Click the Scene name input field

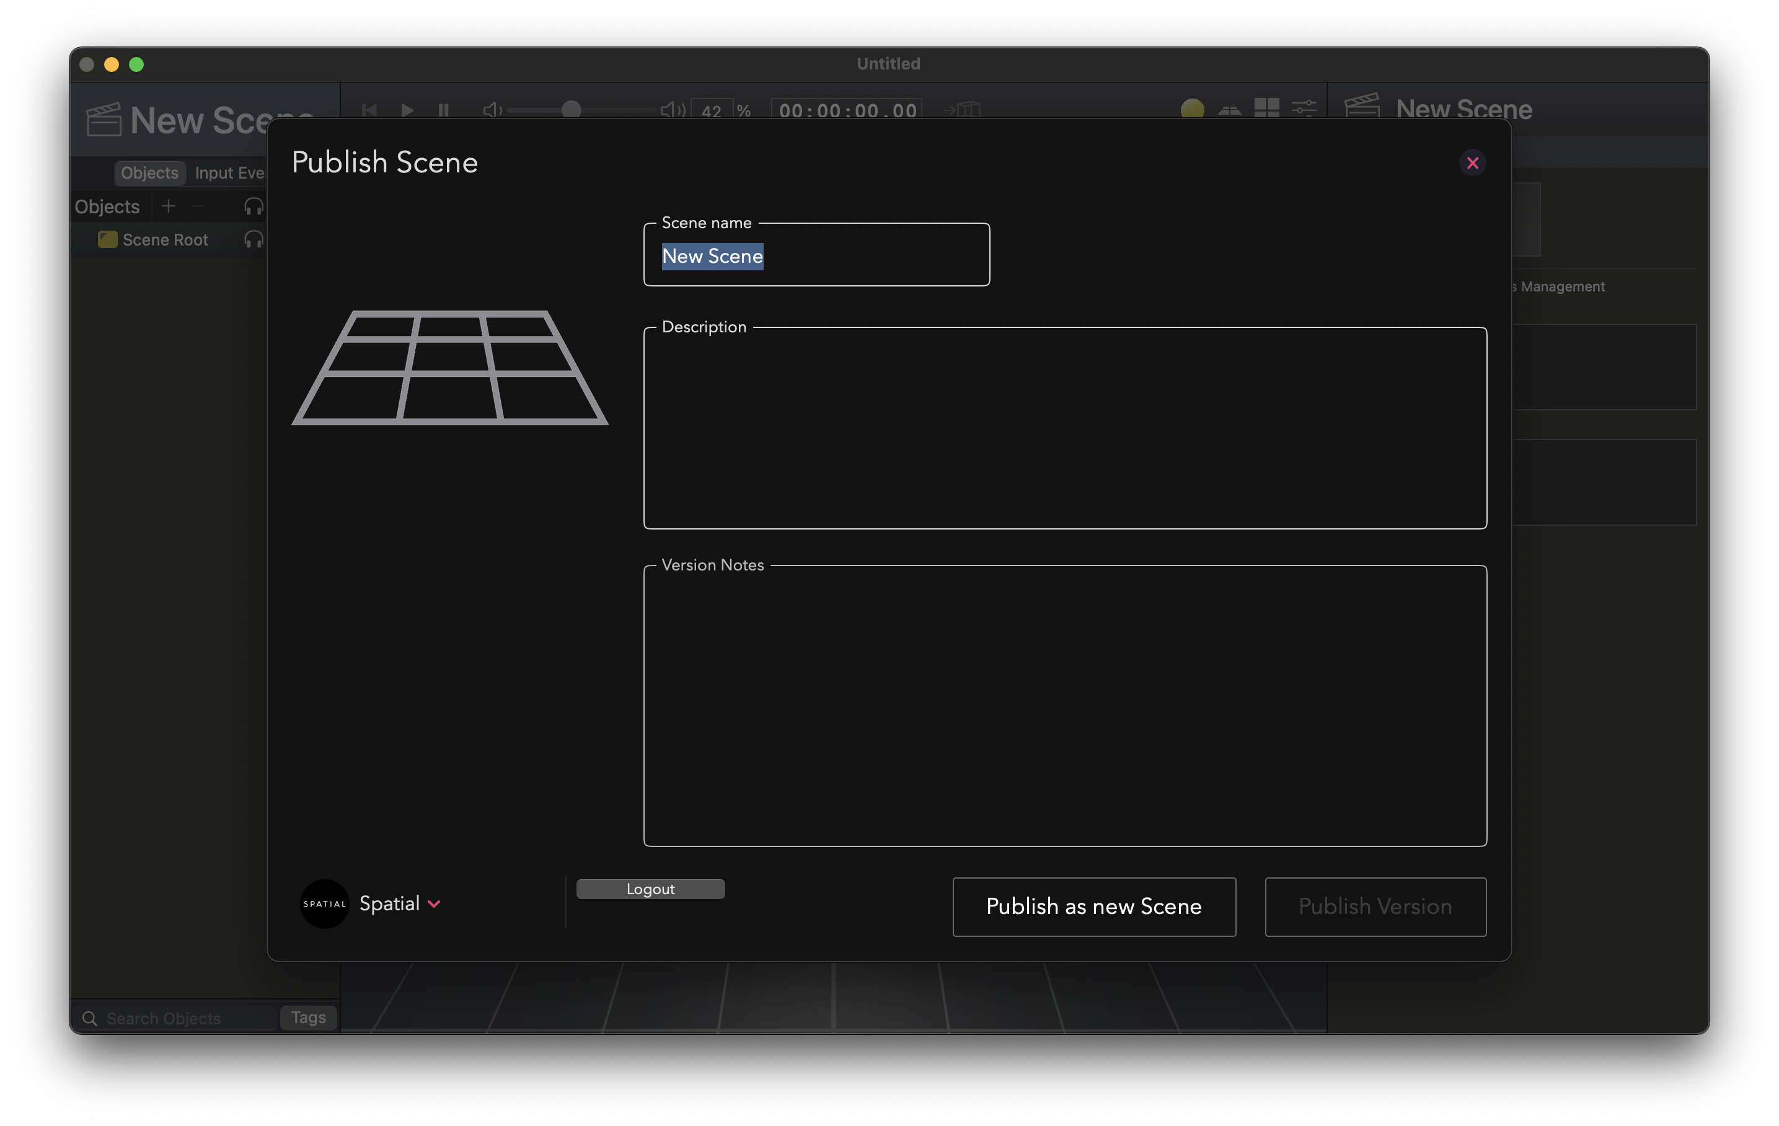(816, 255)
